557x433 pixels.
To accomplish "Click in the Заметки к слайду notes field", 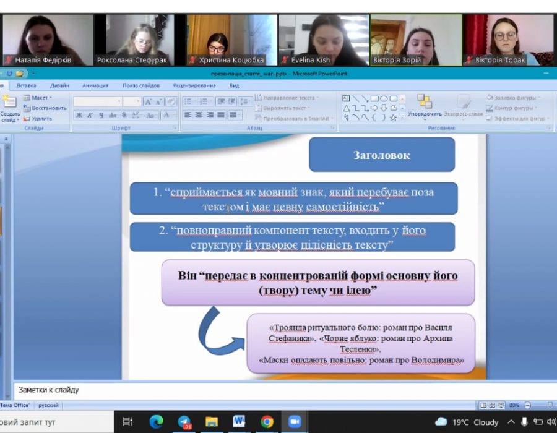I will (x=248, y=390).
